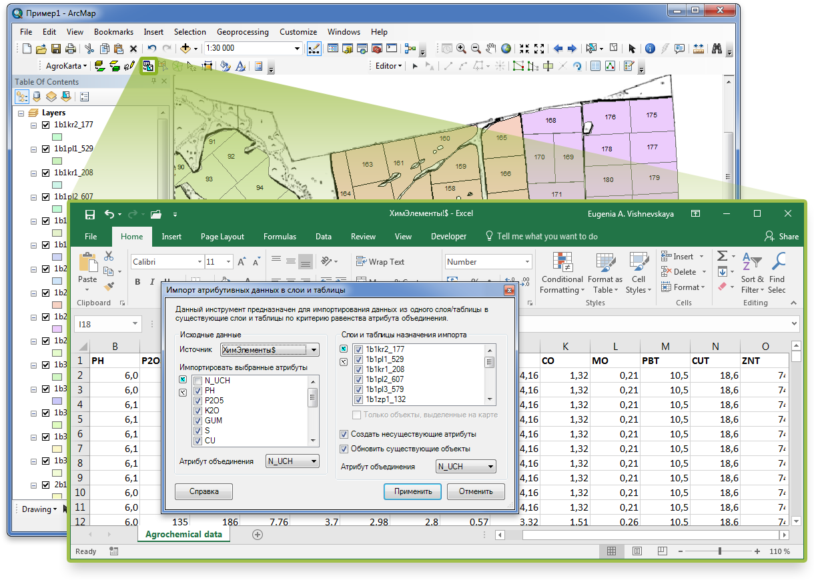Viewport: 814px width, 580px height.
Task: Switch TOC to List By Source
Action: pyautogui.click(x=37, y=97)
